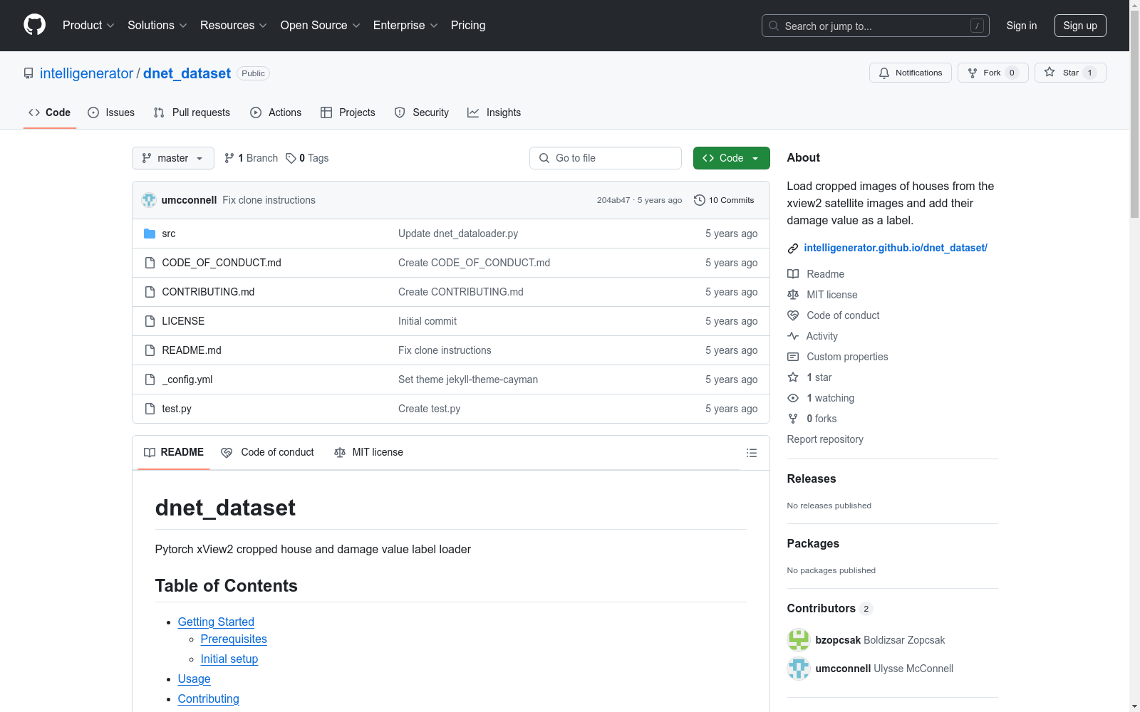The width and height of the screenshot is (1140, 712).
Task: Open the intelligenerator owner link
Action: (x=86, y=73)
